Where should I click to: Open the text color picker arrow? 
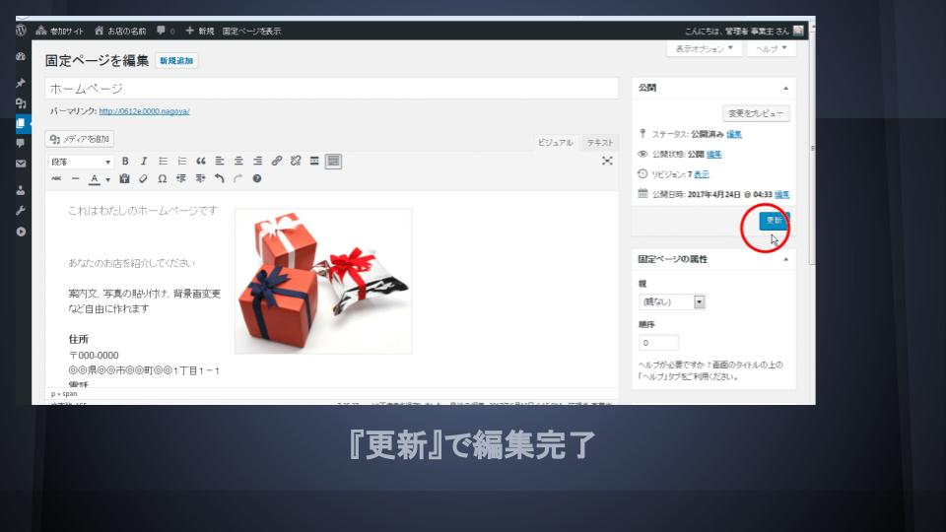(107, 180)
